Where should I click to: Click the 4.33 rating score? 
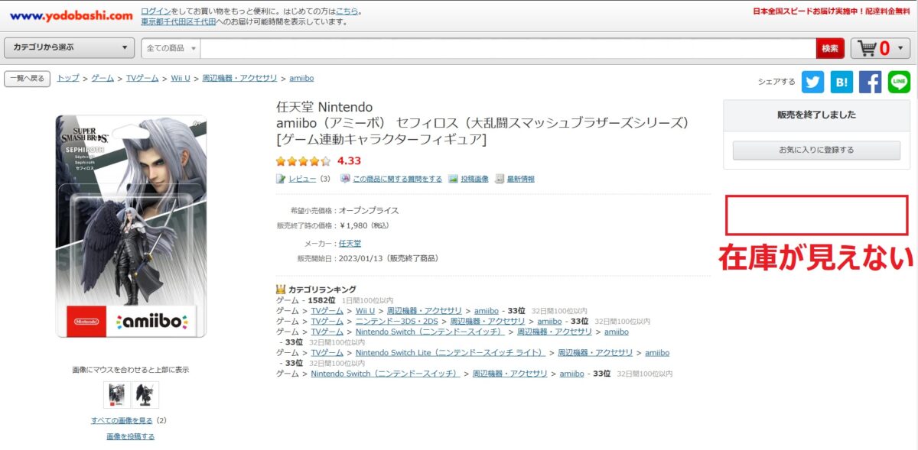pyautogui.click(x=349, y=161)
